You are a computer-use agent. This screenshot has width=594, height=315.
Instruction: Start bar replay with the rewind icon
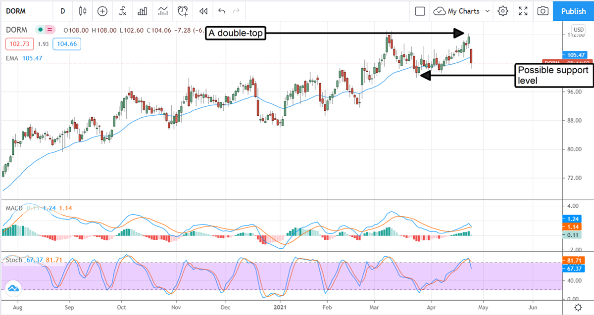203,11
